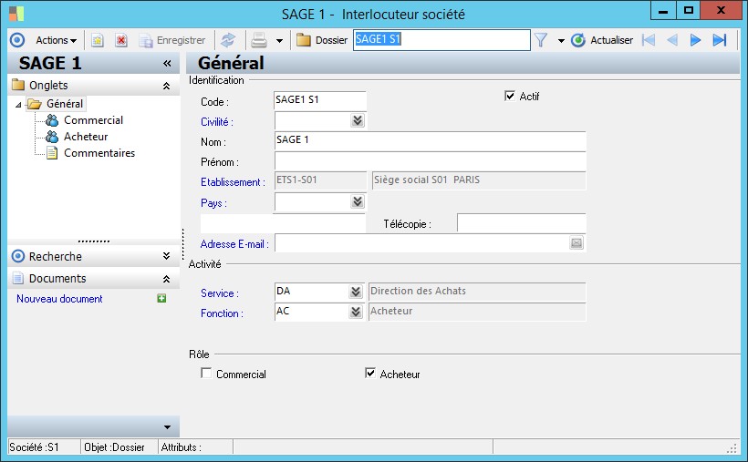Enable the Commercial role checkbox
The height and width of the screenshot is (462, 748).
coord(206,374)
